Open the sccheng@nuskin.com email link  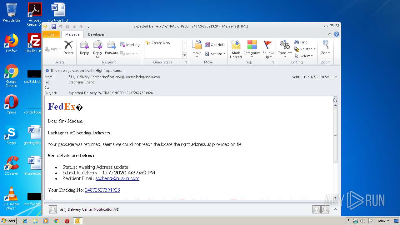117,178
